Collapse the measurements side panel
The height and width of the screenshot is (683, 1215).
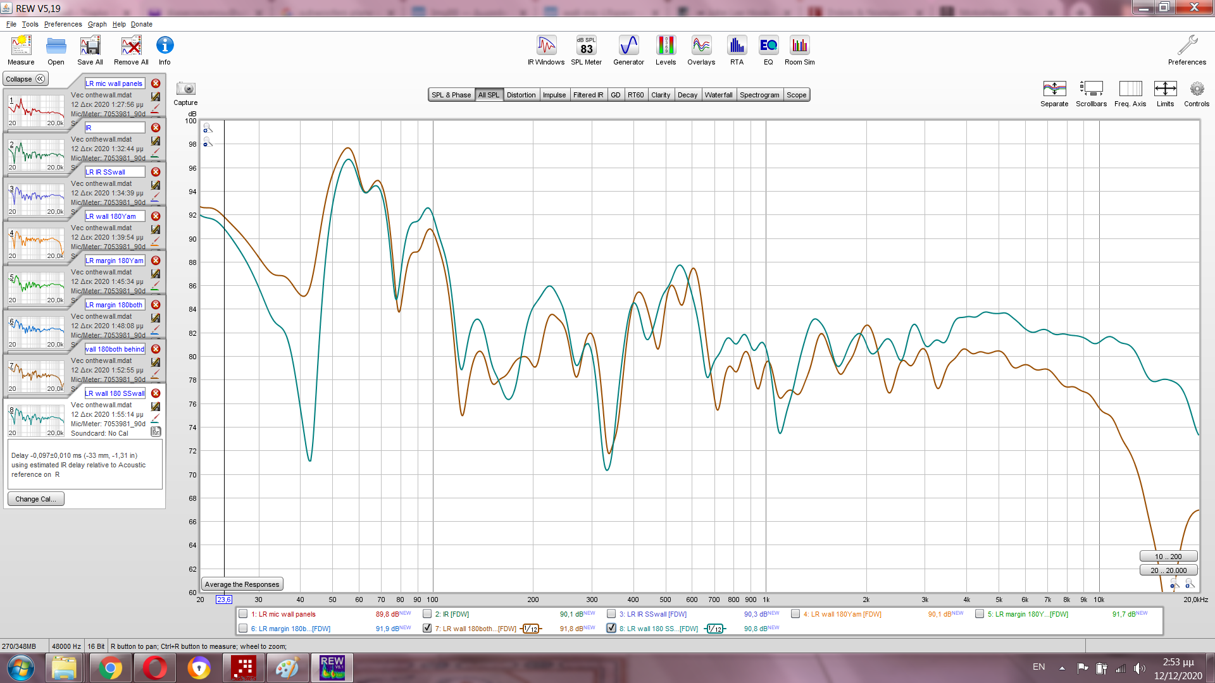(x=25, y=79)
